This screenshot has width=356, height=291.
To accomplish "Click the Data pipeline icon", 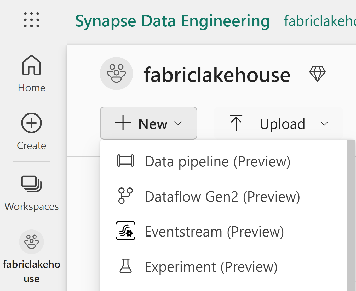I will coord(126,161).
